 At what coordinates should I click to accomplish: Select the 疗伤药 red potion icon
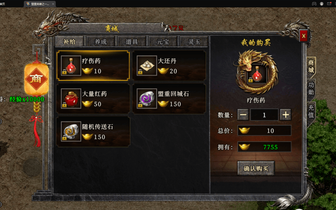point(71,66)
